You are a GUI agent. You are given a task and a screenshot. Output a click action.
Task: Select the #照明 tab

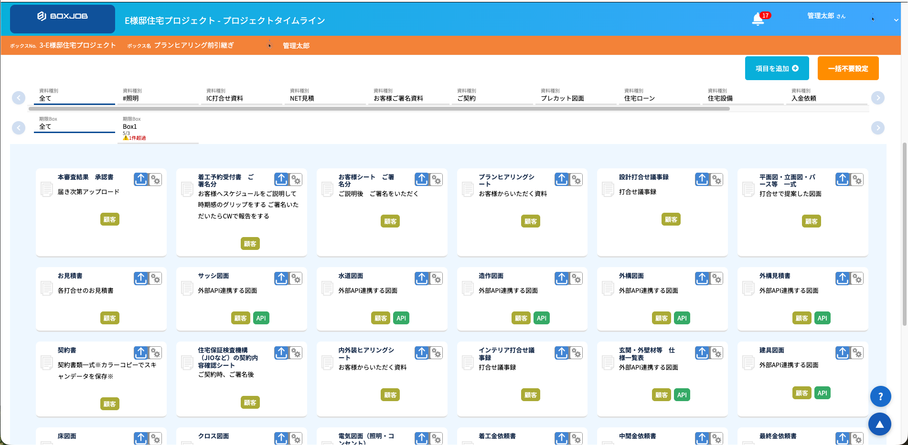click(158, 95)
